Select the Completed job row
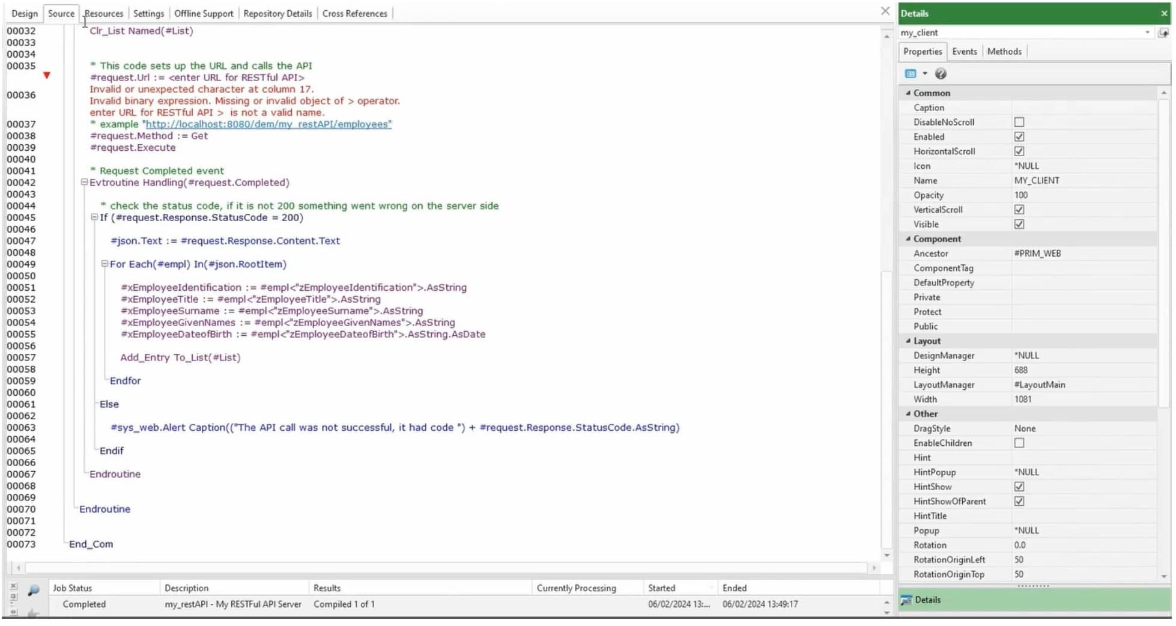1176x626 pixels. tap(465, 604)
